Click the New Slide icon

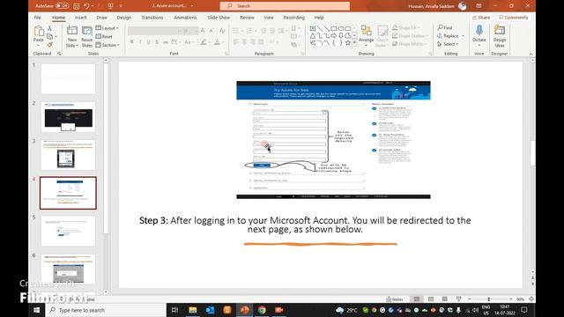pos(72,31)
